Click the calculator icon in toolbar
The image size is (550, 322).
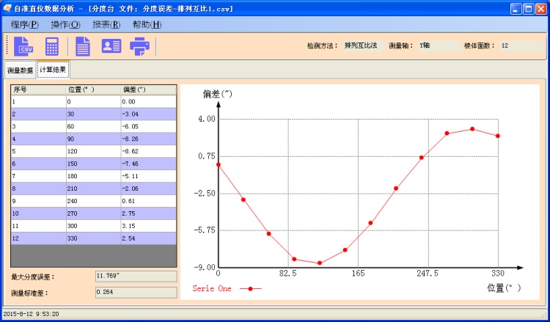click(x=52, y=46)
